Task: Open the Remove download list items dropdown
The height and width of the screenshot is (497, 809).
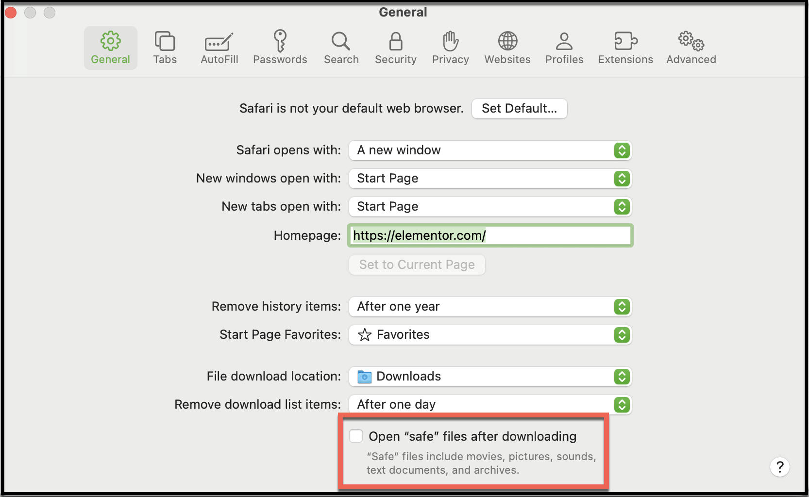Action: (490, 405)
